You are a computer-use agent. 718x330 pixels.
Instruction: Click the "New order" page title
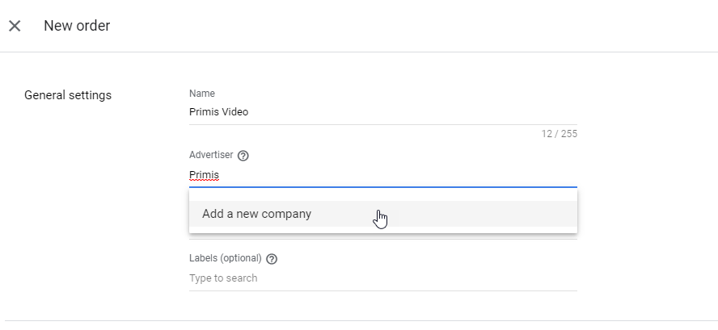coord(77,26)
